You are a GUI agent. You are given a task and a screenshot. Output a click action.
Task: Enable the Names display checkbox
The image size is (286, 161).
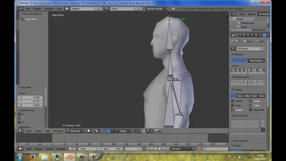click(232, 101)
